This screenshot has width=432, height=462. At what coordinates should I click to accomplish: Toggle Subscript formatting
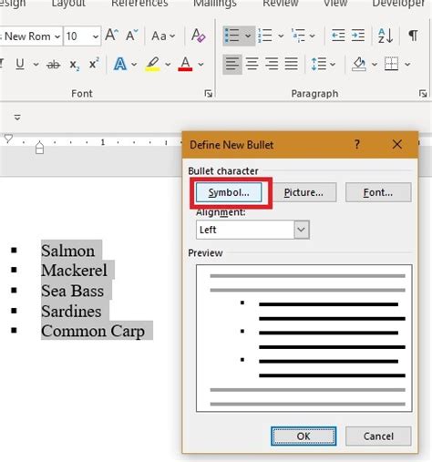click(x=75, y=65)
